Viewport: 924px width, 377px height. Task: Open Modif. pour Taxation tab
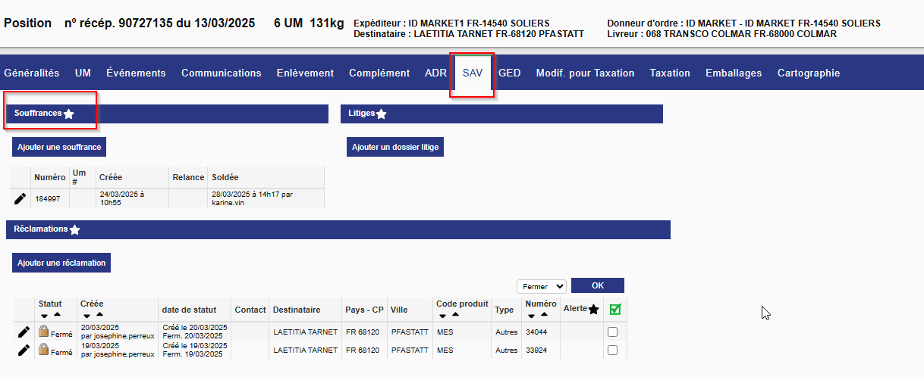pos(585,73)
